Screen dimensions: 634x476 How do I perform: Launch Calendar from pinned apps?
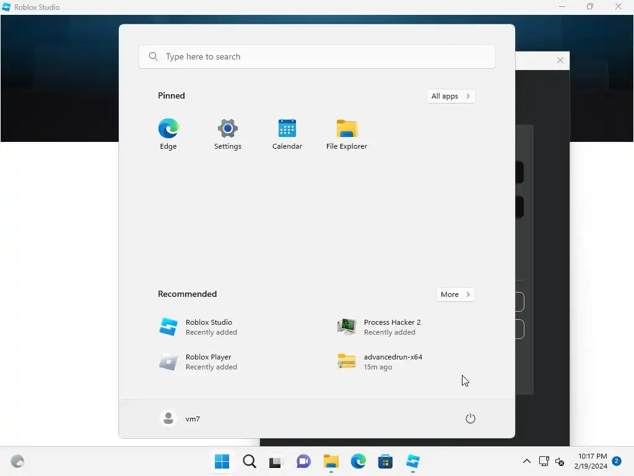click(287, 134)
